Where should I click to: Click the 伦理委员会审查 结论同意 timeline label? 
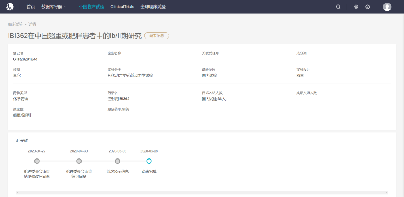tap(79, 174)
